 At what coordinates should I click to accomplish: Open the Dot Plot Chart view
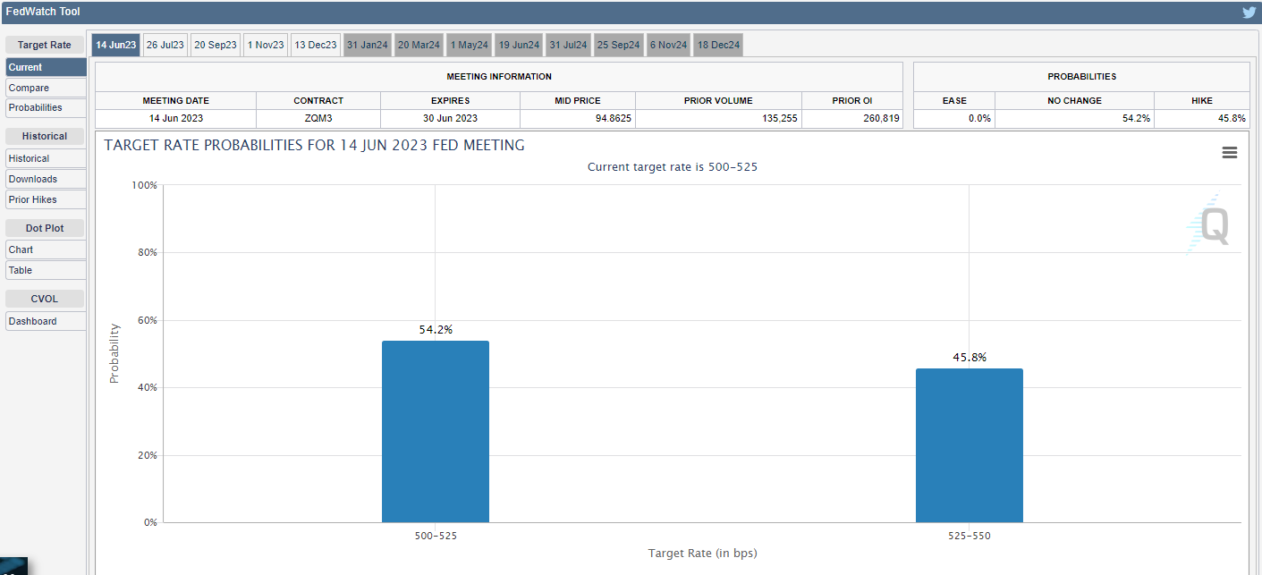[46, 249]
